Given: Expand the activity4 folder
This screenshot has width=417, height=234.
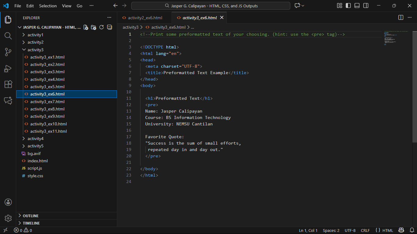Looking at the screenshot, I should pos(35,139).
